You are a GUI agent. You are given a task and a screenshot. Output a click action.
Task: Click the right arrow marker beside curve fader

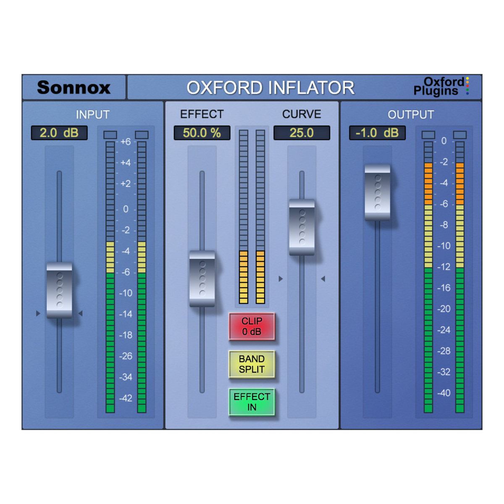pos(323,279)
